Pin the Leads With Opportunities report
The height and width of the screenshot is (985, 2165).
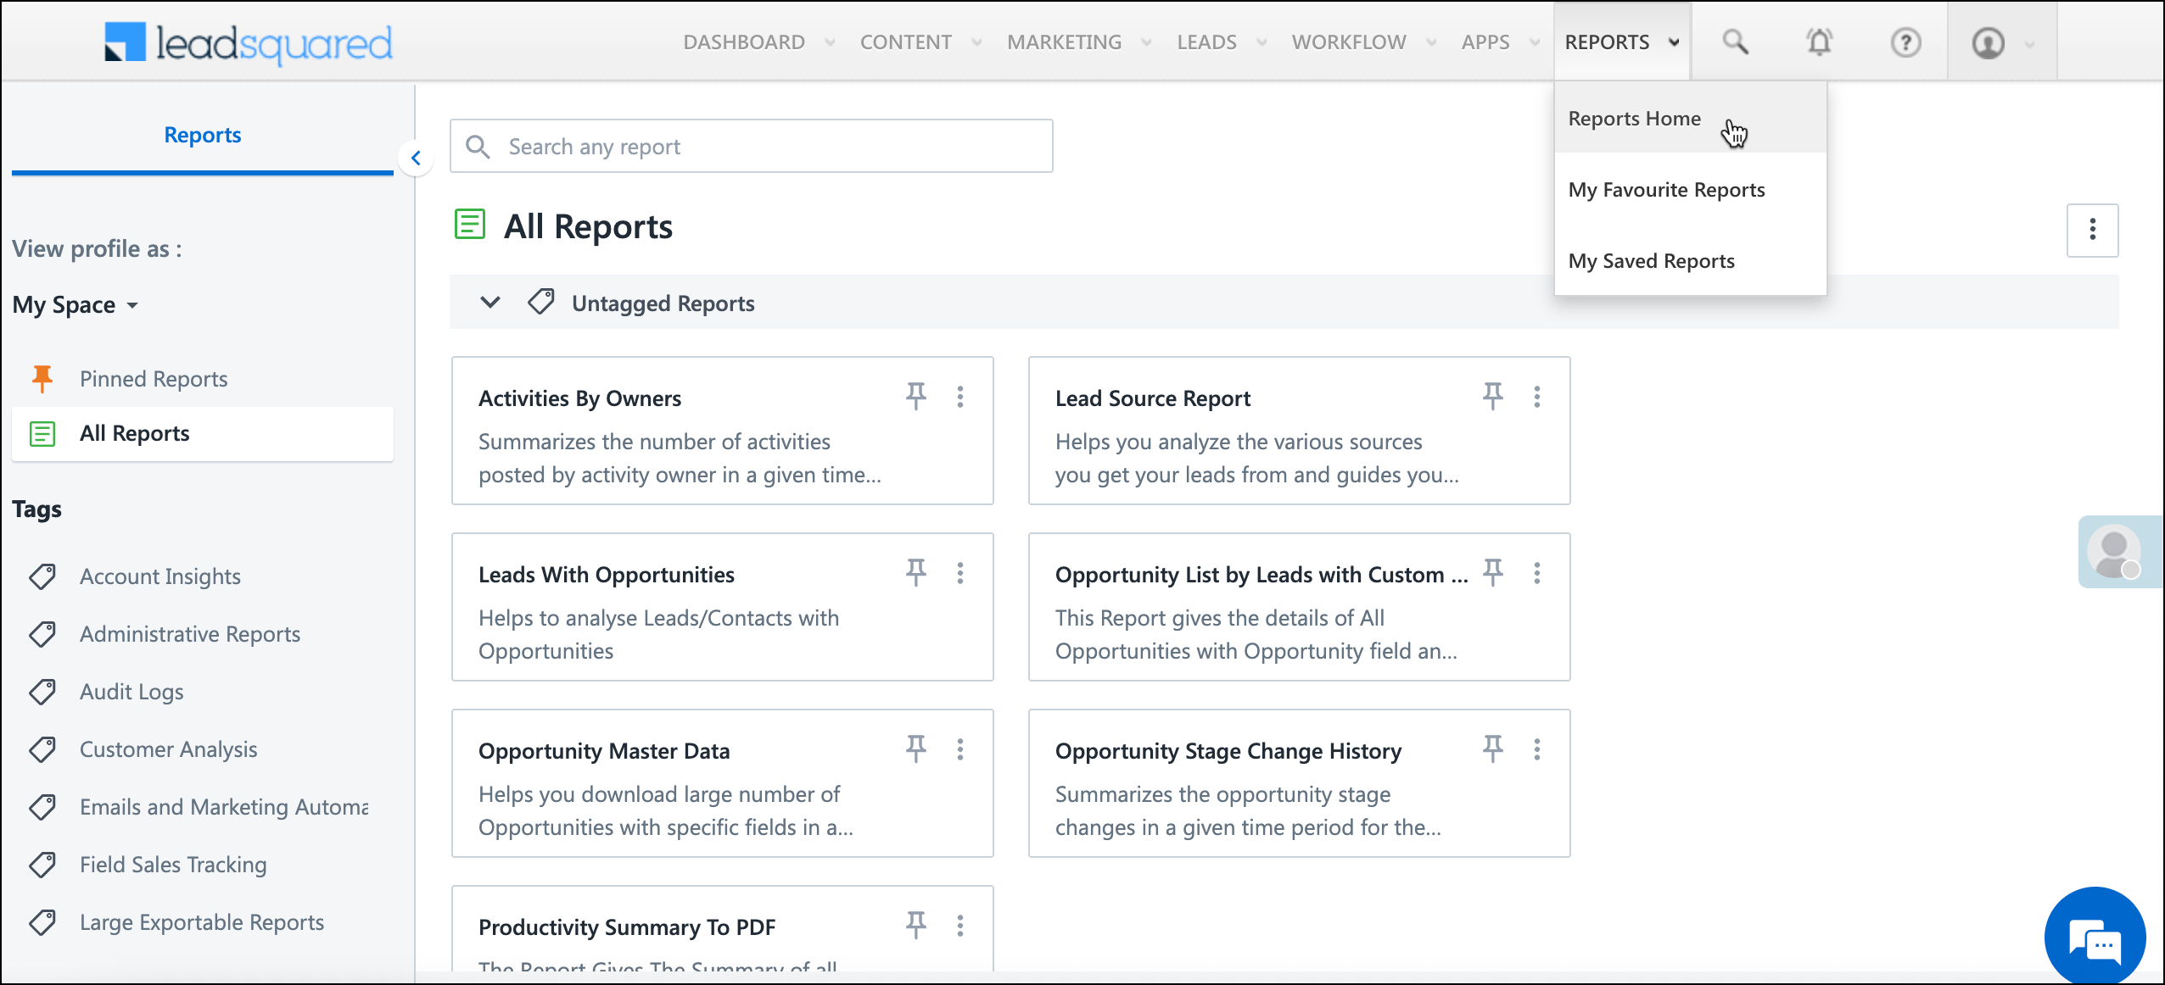(x=915, y=572)
